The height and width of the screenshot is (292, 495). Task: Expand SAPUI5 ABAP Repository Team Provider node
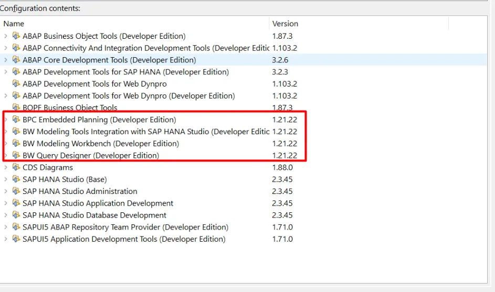coord(5,227)
